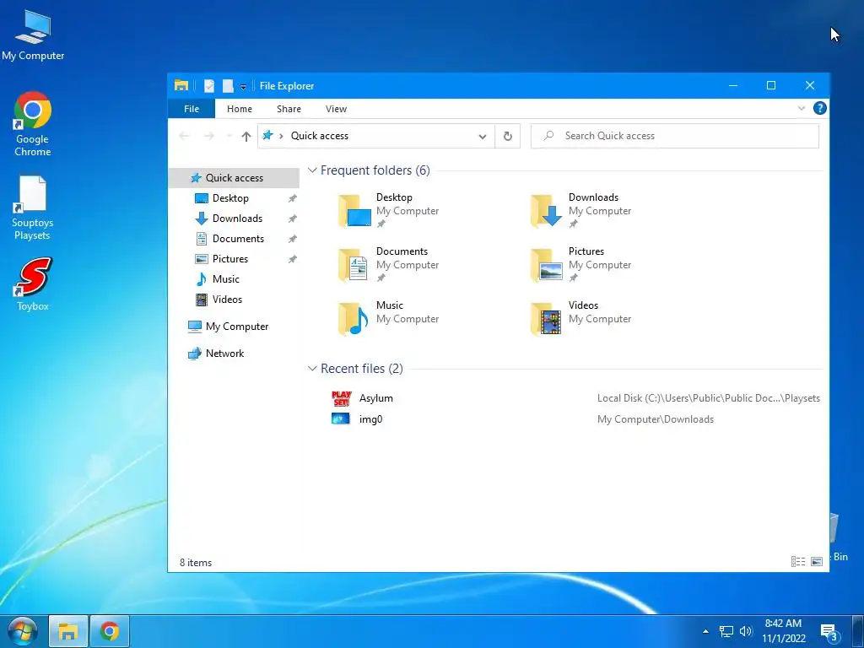864x648 pixels.
Task: Click the chevron before Quick access in address bar
Action: pyautogui.click(x=281, y=136)
